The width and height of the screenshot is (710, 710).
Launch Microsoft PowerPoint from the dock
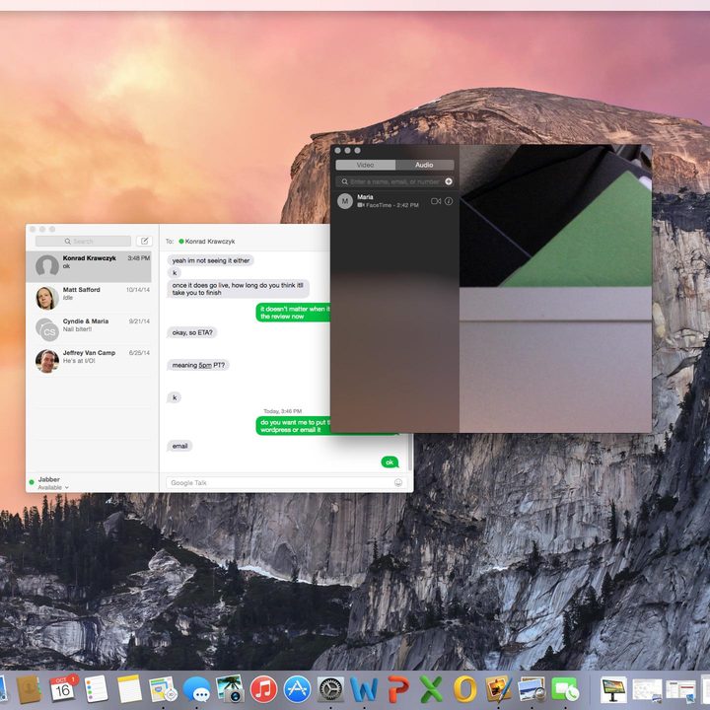pos(397,689)
